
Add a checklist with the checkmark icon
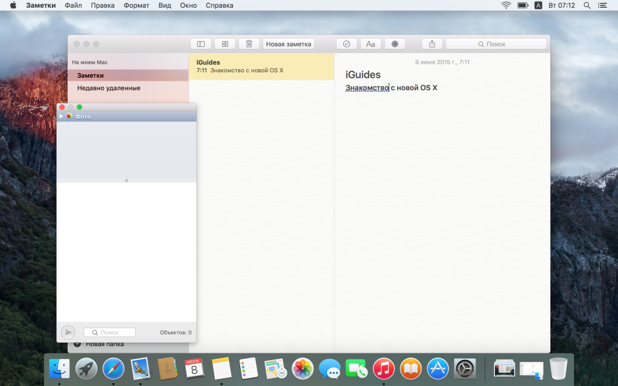346,44
